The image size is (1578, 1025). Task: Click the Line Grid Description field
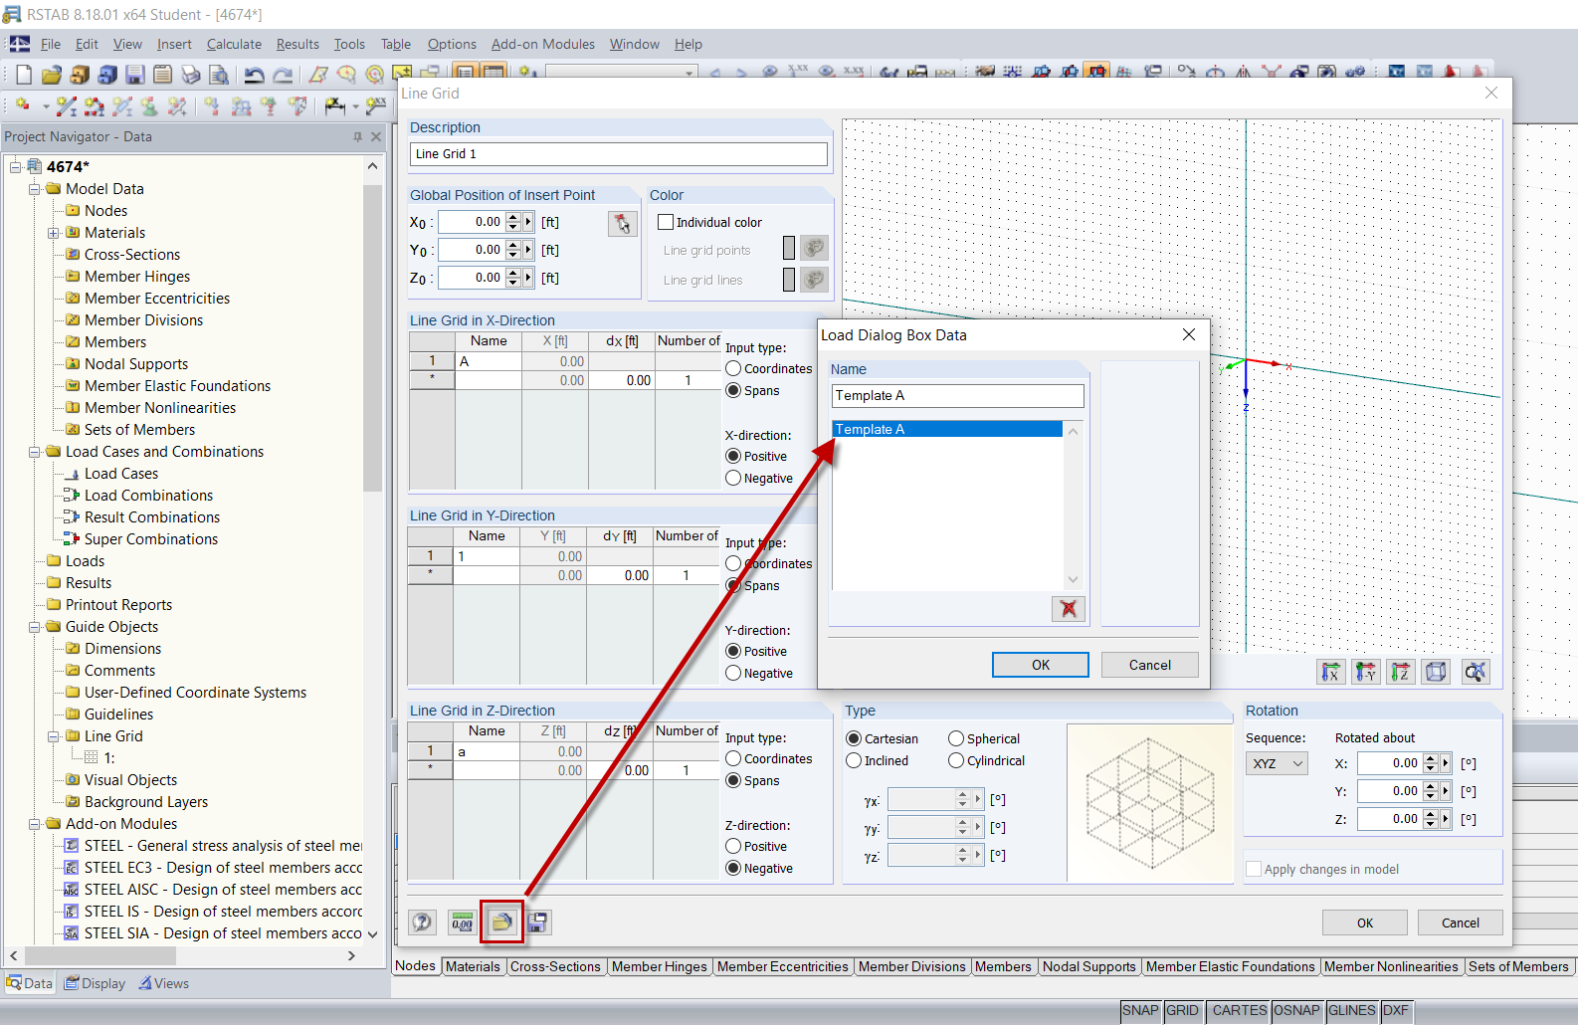click(x=619, y=154)
